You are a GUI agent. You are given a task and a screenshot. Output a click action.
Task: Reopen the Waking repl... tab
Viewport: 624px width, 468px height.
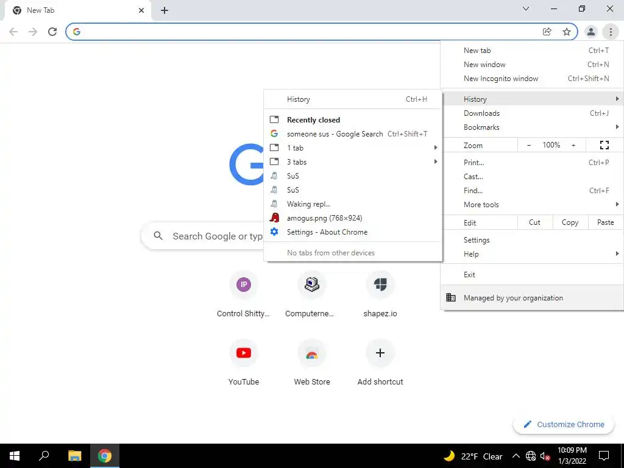coord(353,204)
